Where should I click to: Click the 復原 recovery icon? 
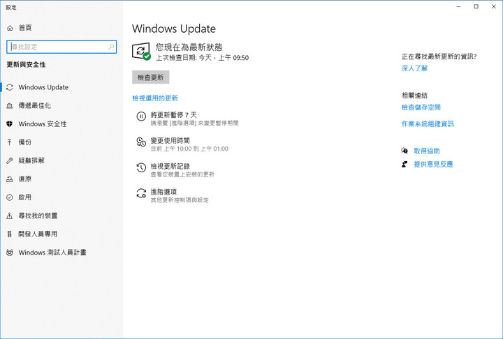[10, 179]
